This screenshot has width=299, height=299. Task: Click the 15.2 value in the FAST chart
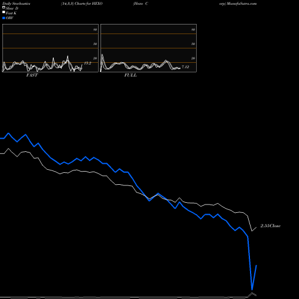coord(87,63)
